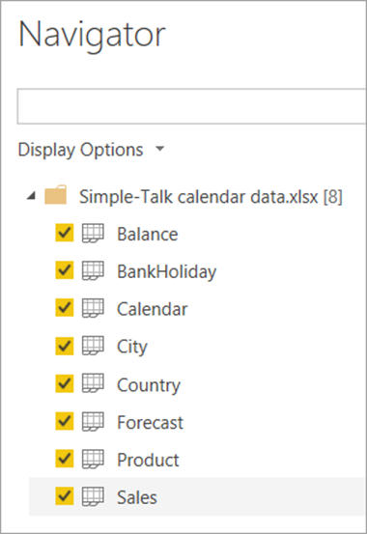Click the table icon beside Calendar
This screenshot has height=534, width=367.
click(93, 308)
